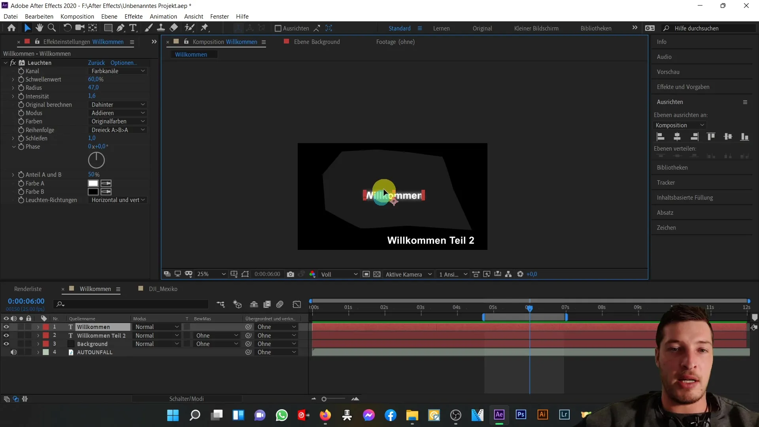This screenshot has width=759, height=427.
Task: Open the Voll resolution dropdown
Action: pyautogui.click(x=339, y=274)
